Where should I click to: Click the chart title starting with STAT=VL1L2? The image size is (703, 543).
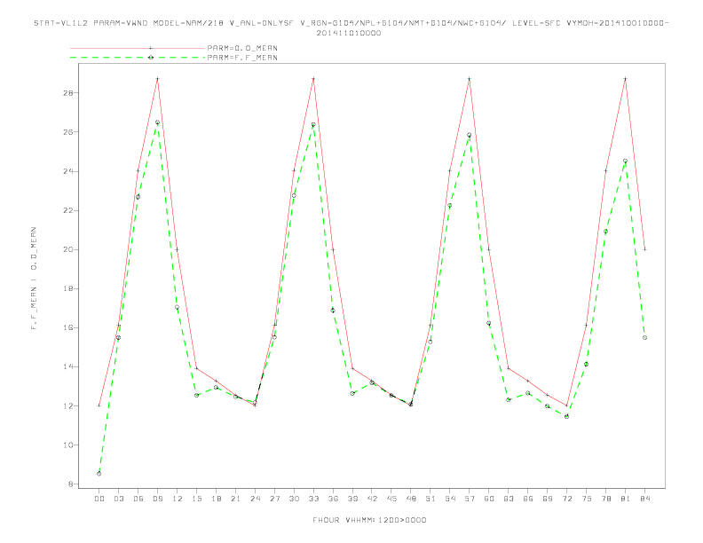click(351, 23)
